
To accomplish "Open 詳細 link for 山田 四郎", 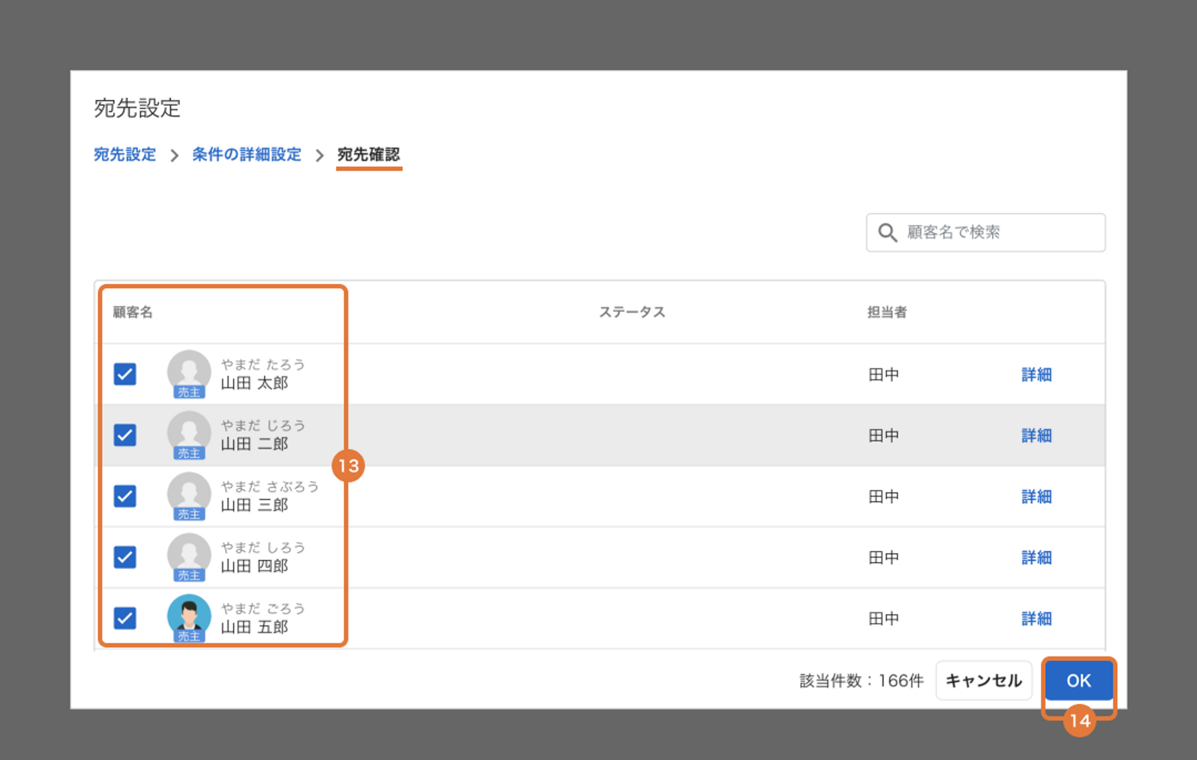I will pyautogui.click(x=1037, y=558).
